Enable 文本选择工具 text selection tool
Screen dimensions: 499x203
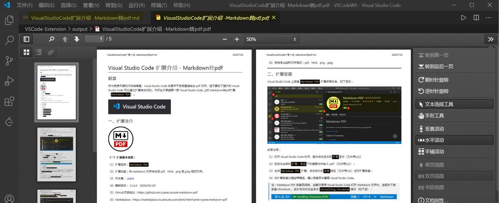tap(455, 104)
